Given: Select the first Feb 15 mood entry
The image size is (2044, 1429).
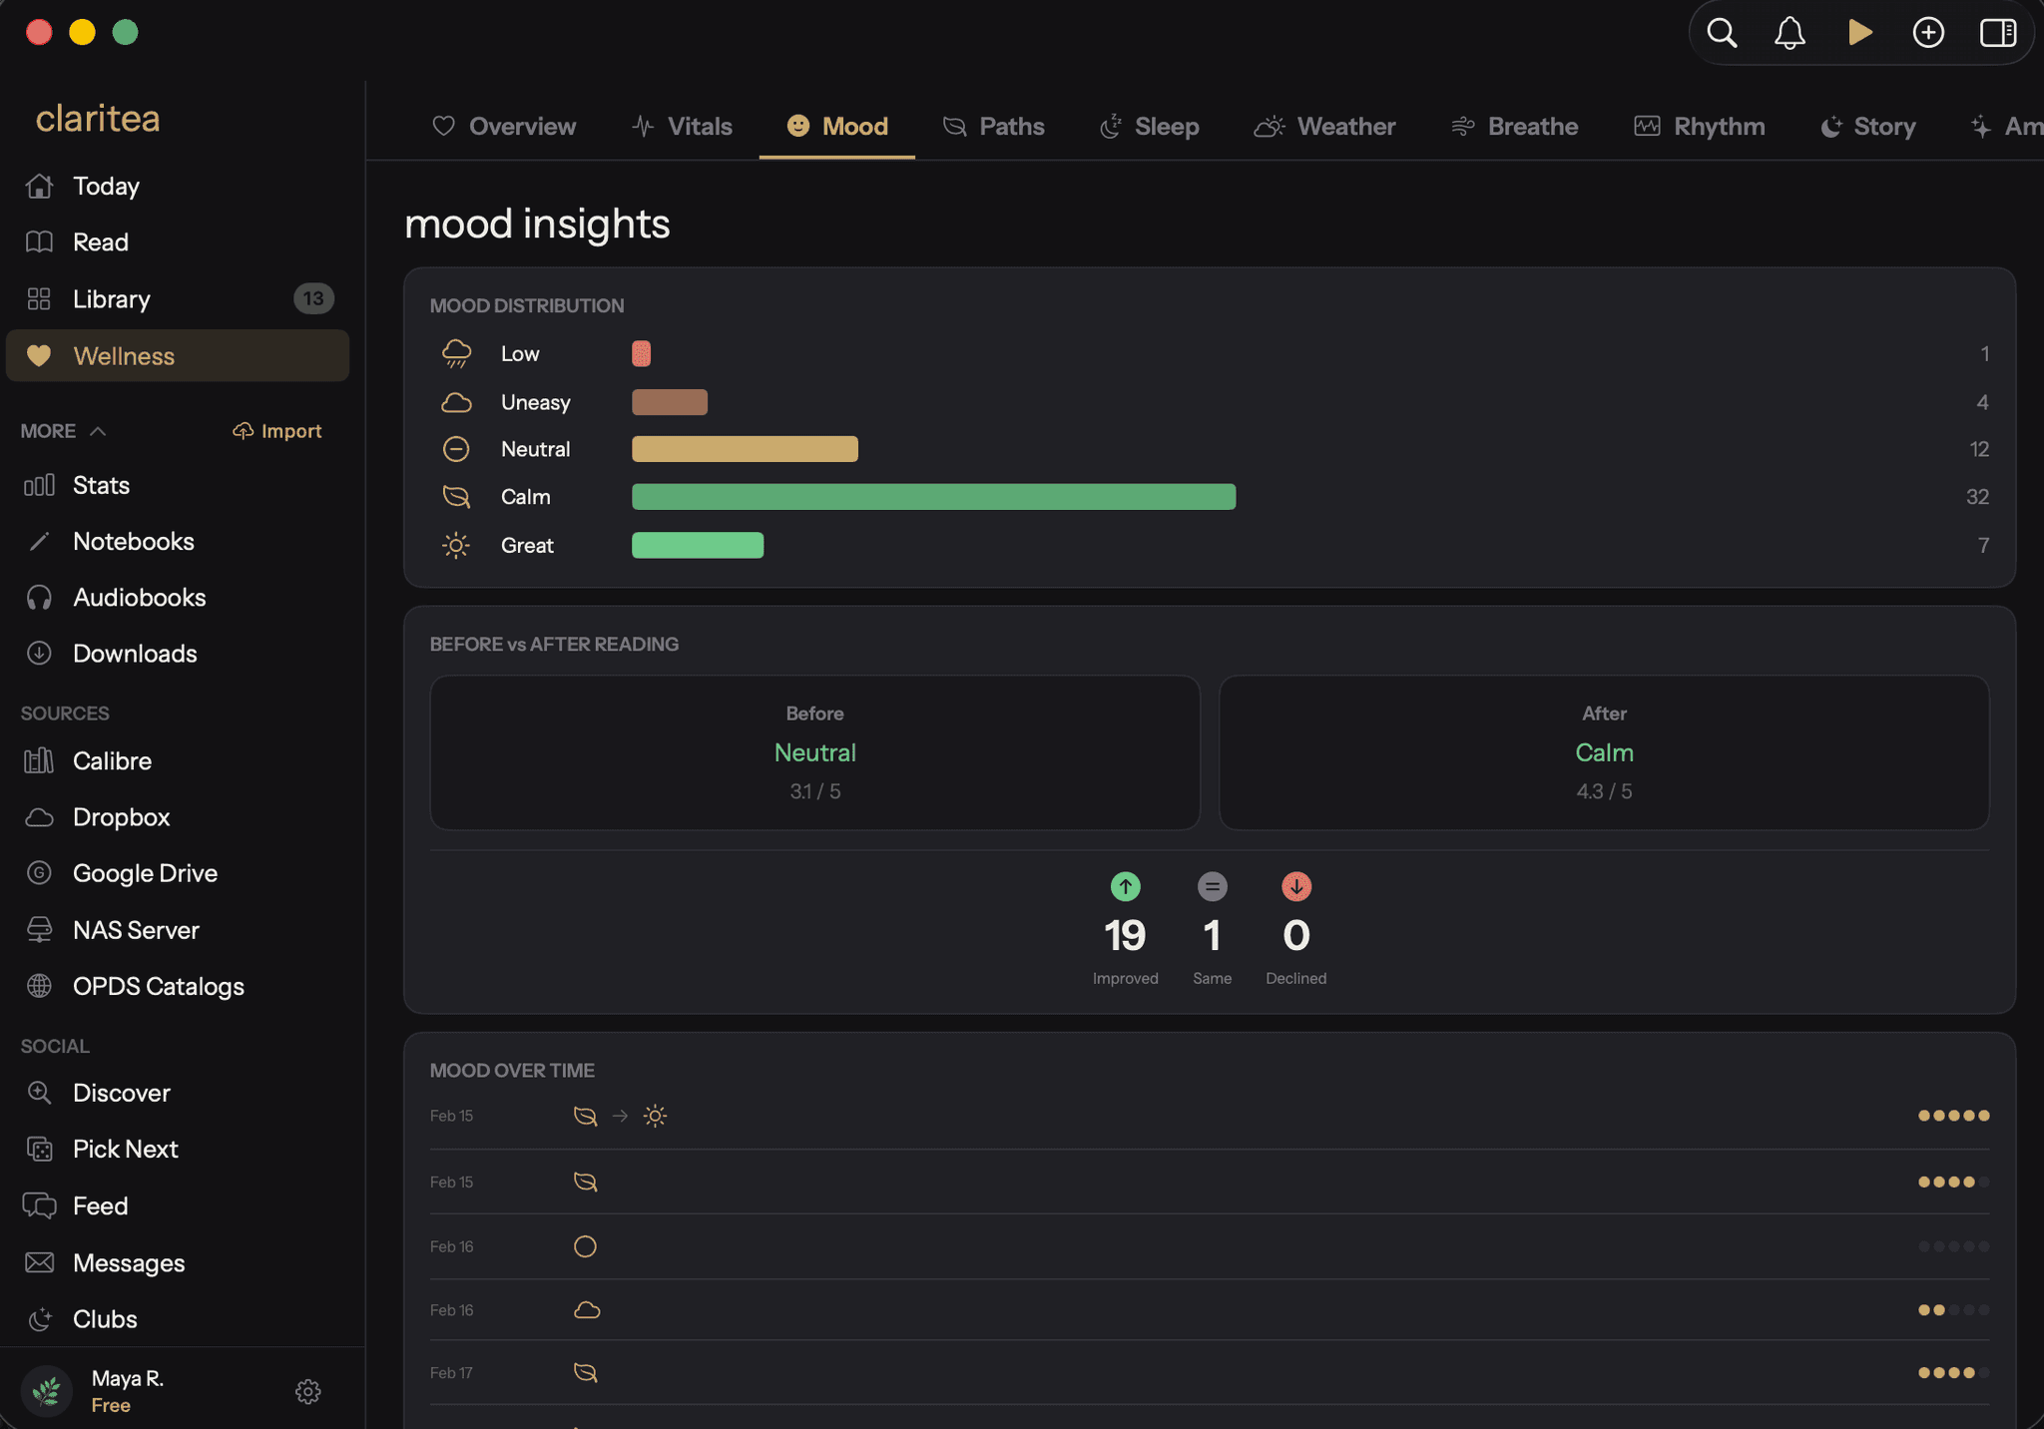Looking at the screenshot, I should 1210,1116.
